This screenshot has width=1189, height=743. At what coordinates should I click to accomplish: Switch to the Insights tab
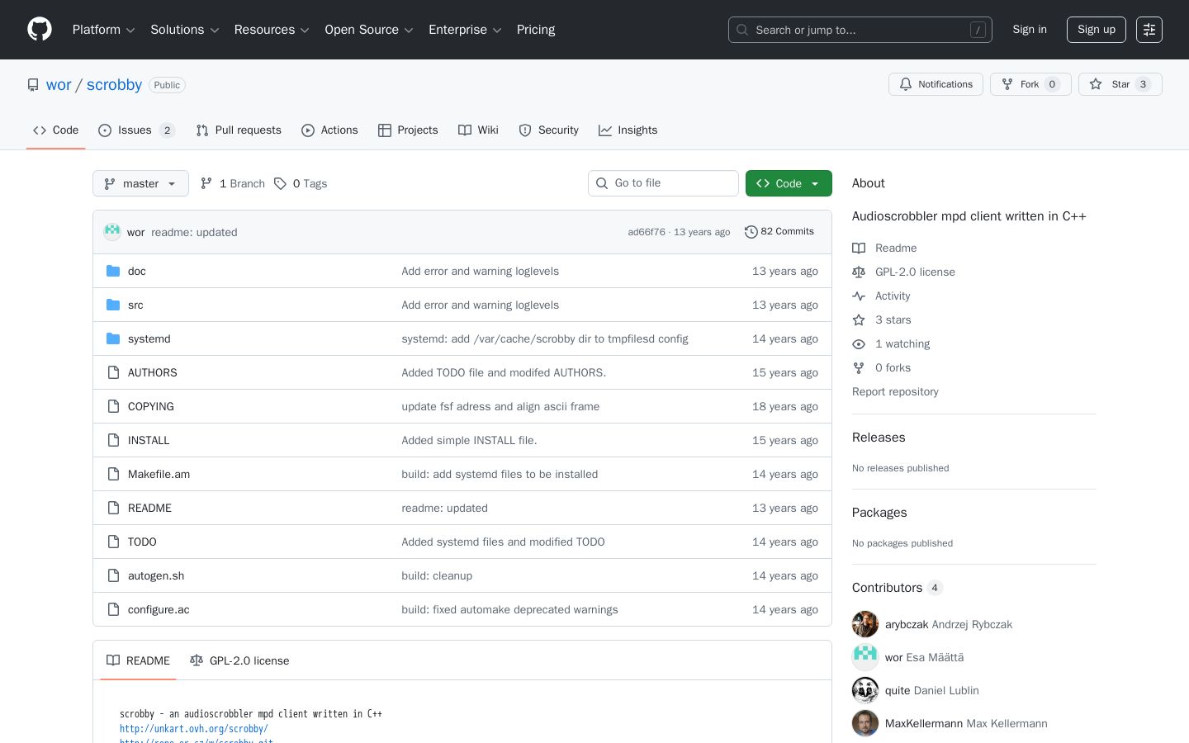pos(628,130)
